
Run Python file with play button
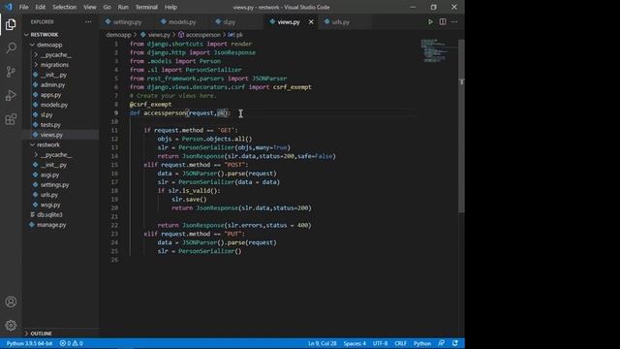[430, 22]
